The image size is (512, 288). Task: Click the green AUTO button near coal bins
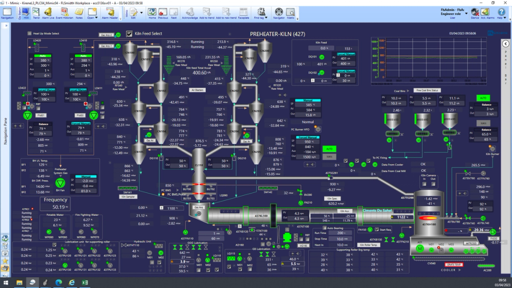[483, 98]
